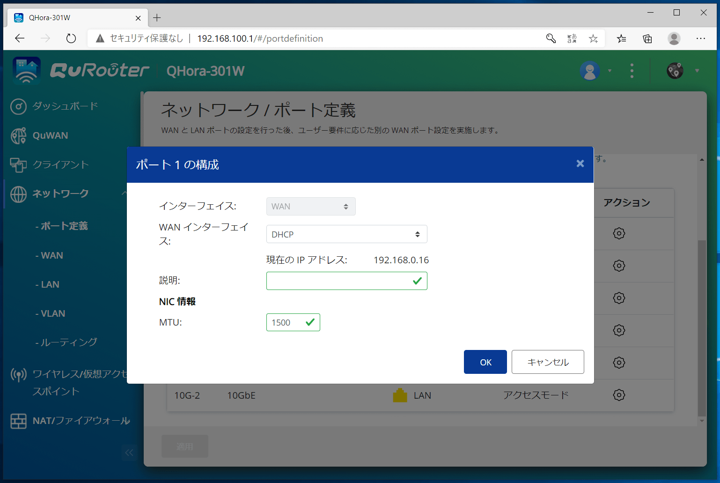The image size is (720, 483).
Task: Click the wireless antenna icon
Action: click(18, 374)
